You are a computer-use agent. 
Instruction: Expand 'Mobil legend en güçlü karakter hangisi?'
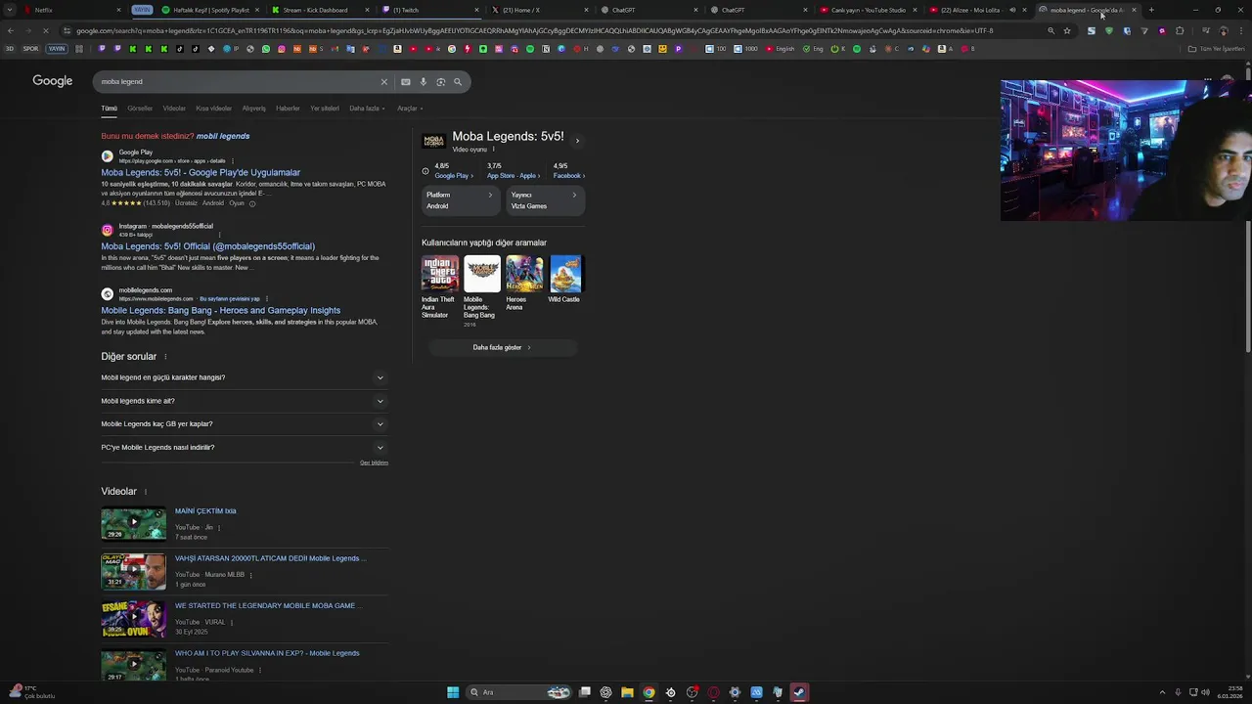244,377
